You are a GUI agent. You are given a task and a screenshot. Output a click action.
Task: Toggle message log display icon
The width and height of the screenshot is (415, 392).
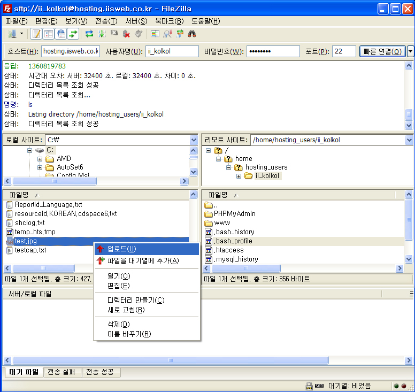coord(36,34)
